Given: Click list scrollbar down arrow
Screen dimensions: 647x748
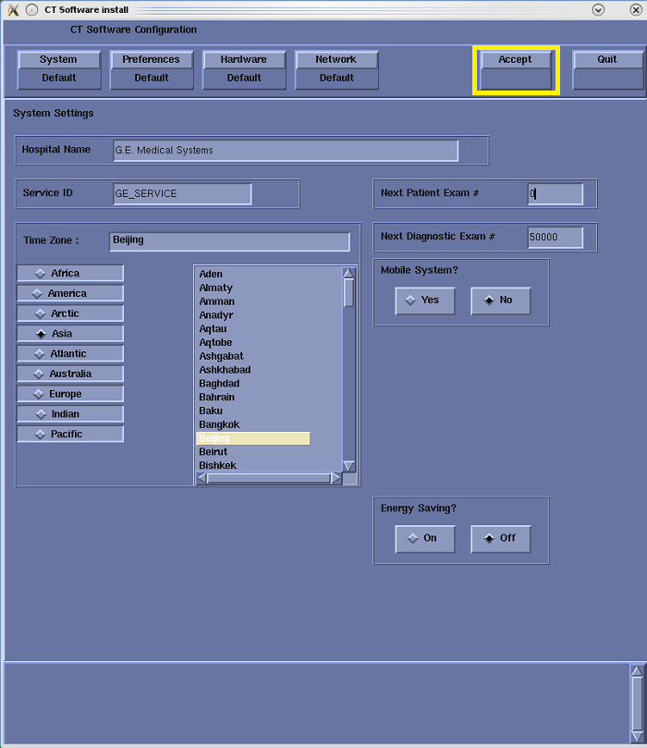Looking at the screenshot, I should [x=348, y=466].
